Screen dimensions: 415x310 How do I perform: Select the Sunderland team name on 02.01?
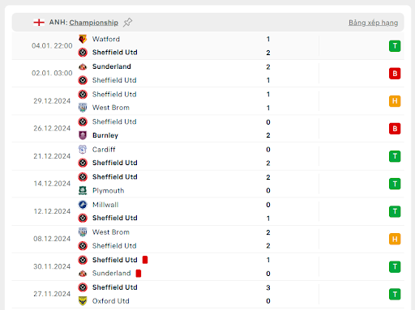[112, 66]
